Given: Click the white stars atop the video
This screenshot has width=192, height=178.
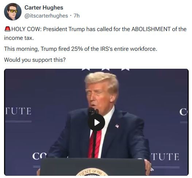Looking at the screenshot, I should click(x=105, y=70).
